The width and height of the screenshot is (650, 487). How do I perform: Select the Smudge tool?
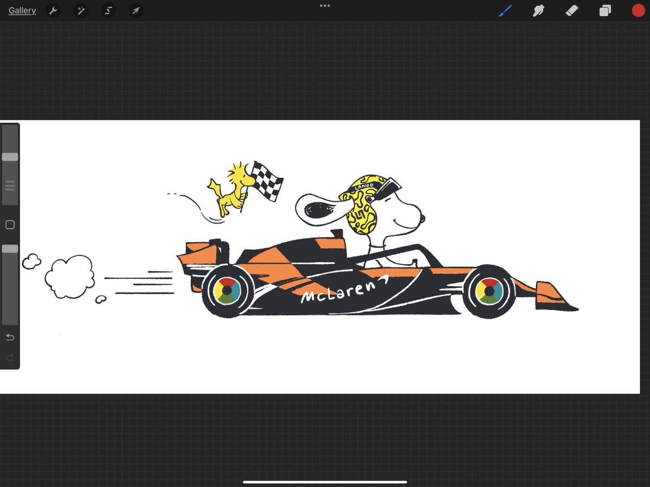(x=538, y=10)
